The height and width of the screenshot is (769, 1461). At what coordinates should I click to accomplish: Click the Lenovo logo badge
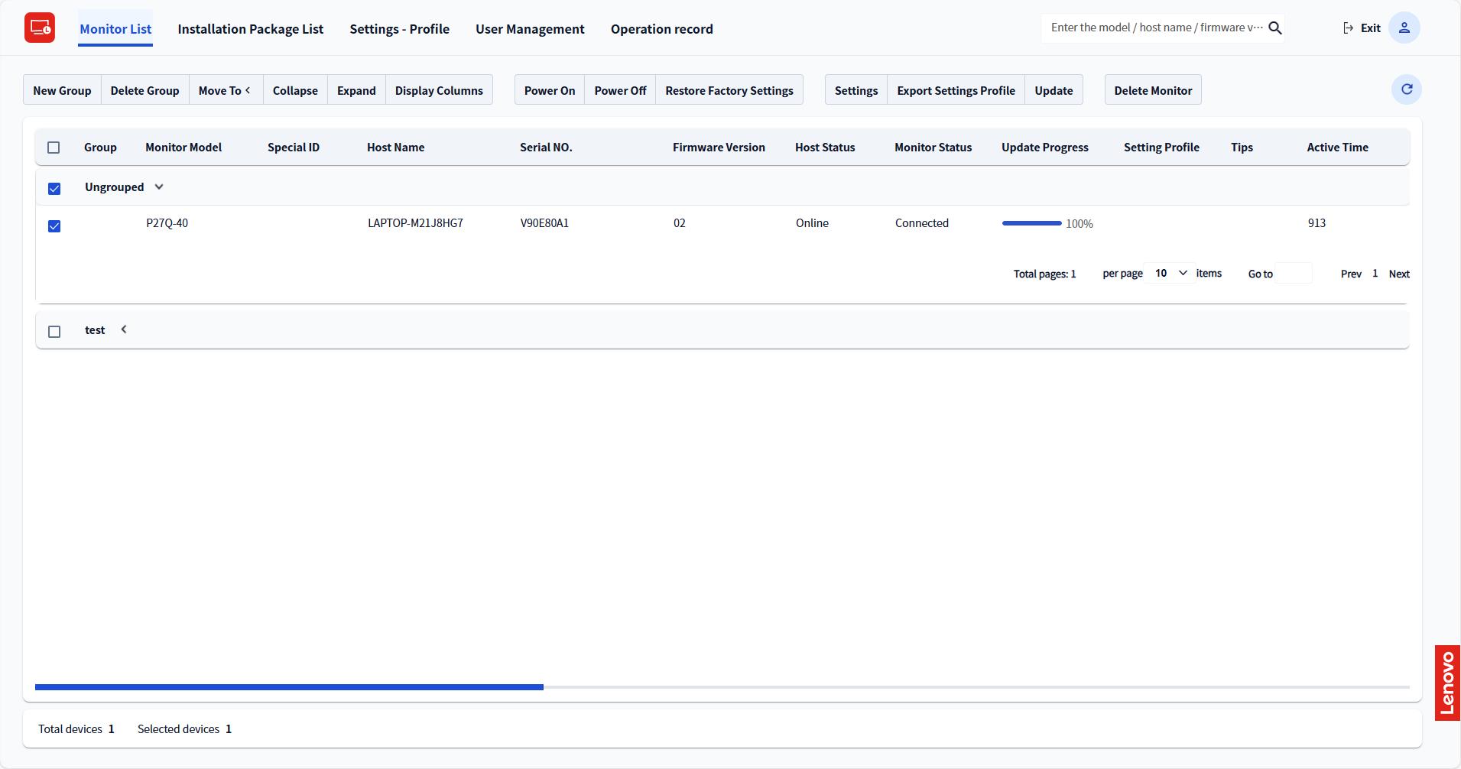click(1446, 683)
